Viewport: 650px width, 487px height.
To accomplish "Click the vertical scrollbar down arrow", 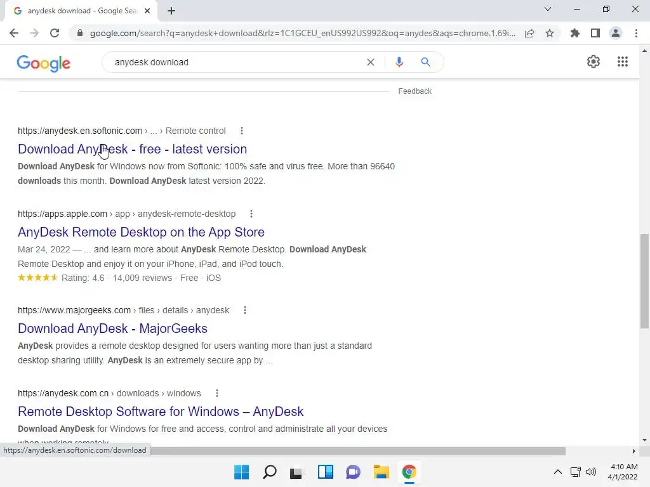I will tap(644, 440).
